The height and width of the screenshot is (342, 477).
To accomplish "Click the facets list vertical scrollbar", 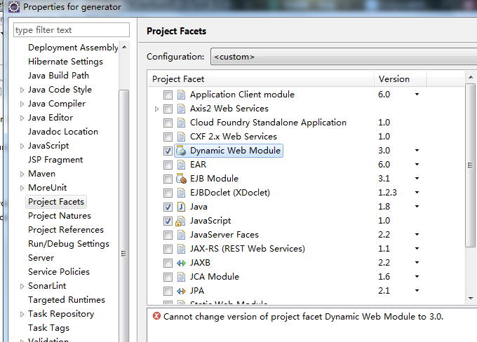I will [471, 175].
